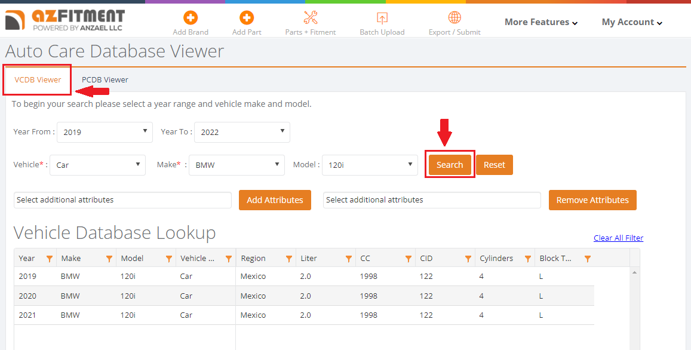The image size is (691, 350).
Task: Click the AZFitment logo
Action: [65, 20]
